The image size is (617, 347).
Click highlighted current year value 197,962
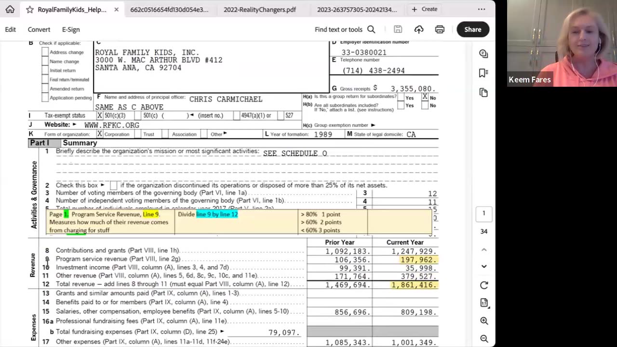pos(418,260)
